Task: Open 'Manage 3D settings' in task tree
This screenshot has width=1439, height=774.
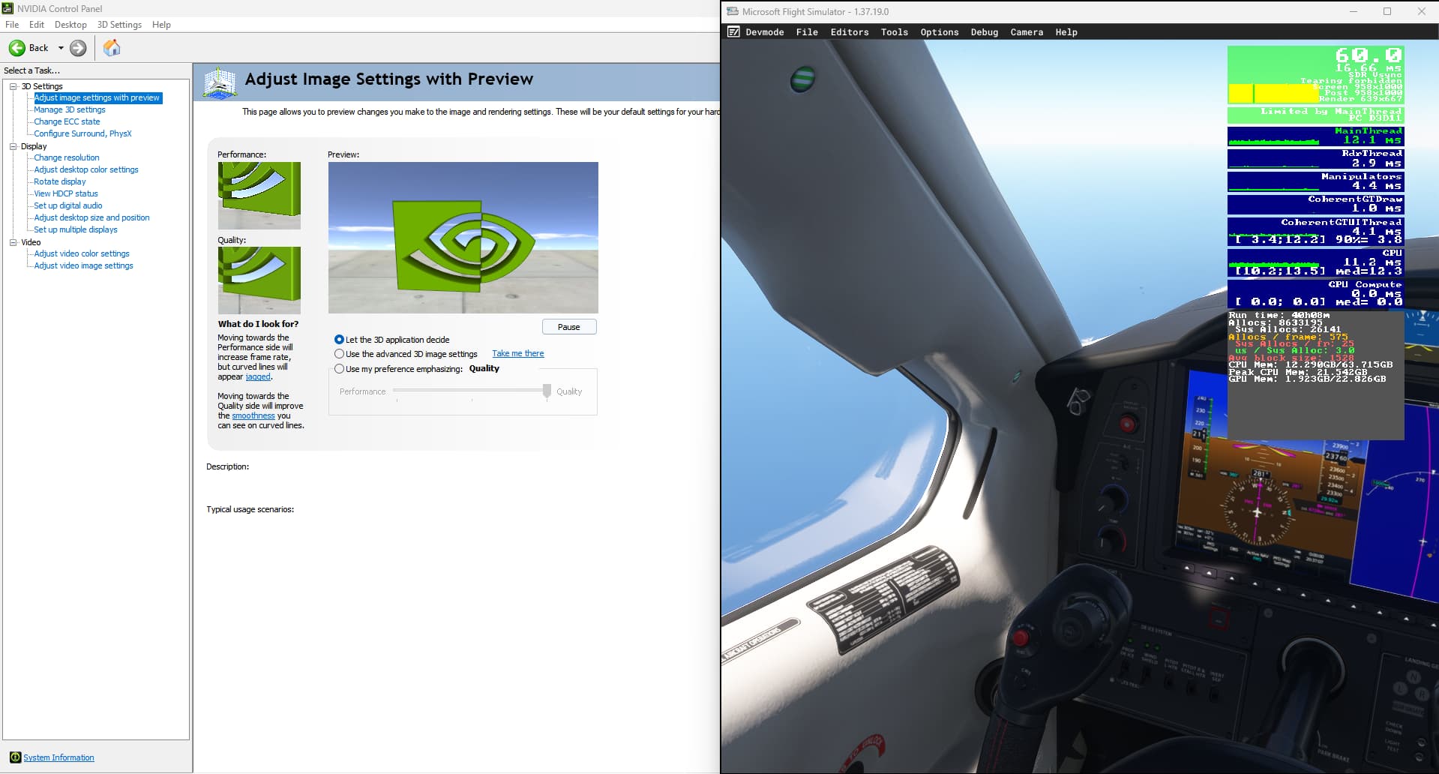Action: [69, 109]
